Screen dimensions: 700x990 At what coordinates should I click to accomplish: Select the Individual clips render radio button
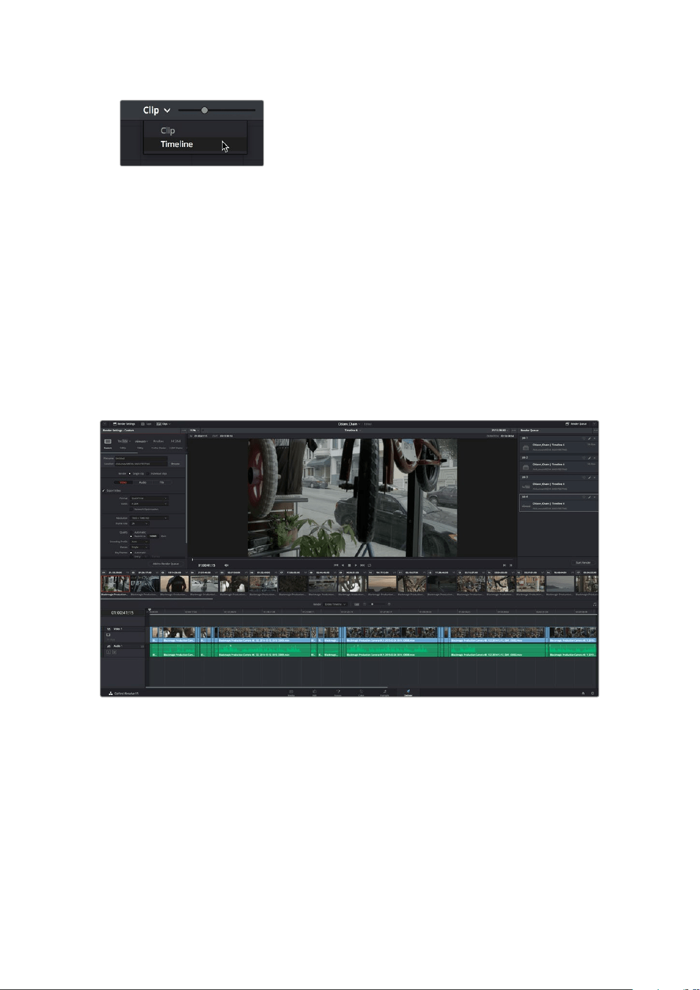pyautogui.click(x=147, y=474)
